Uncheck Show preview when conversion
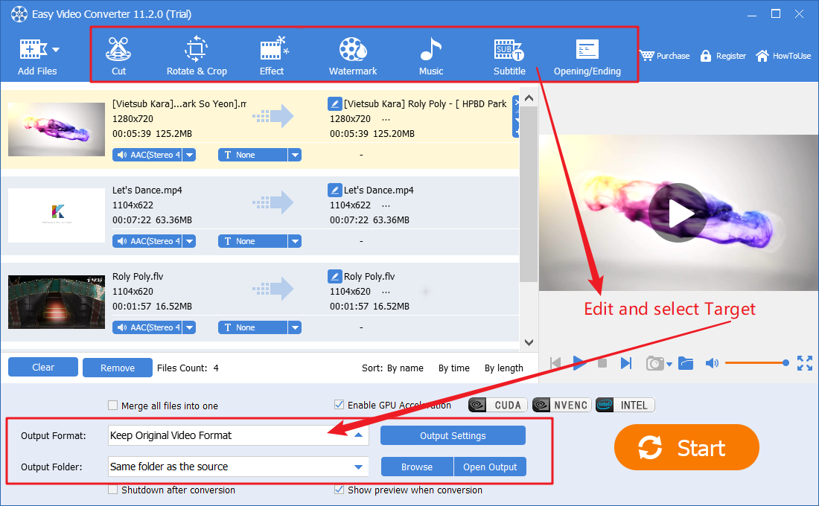The width and height of the screenshot is (819, 506). [x=339, y=490]
